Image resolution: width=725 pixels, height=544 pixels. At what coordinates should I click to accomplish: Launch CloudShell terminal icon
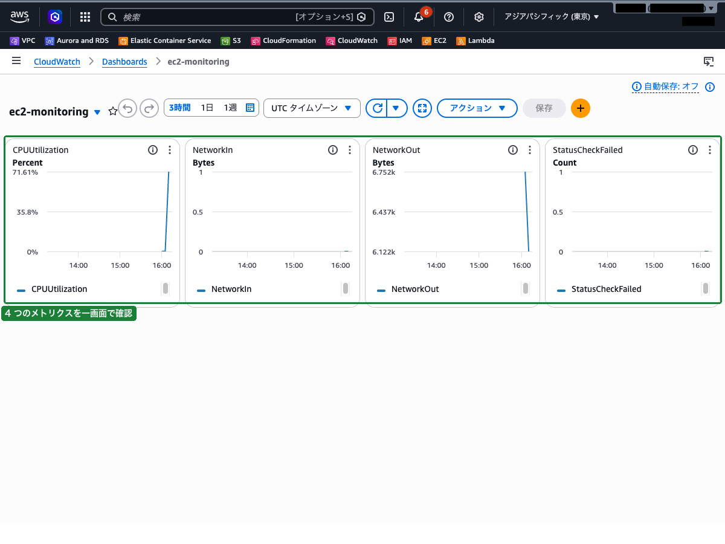[x=390, y=17]
